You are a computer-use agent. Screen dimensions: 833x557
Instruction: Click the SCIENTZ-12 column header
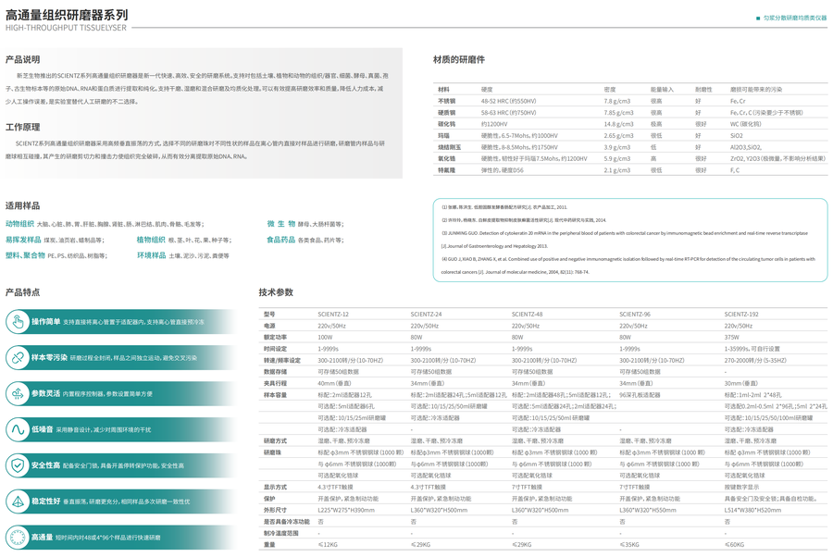(x=333, y=315)
